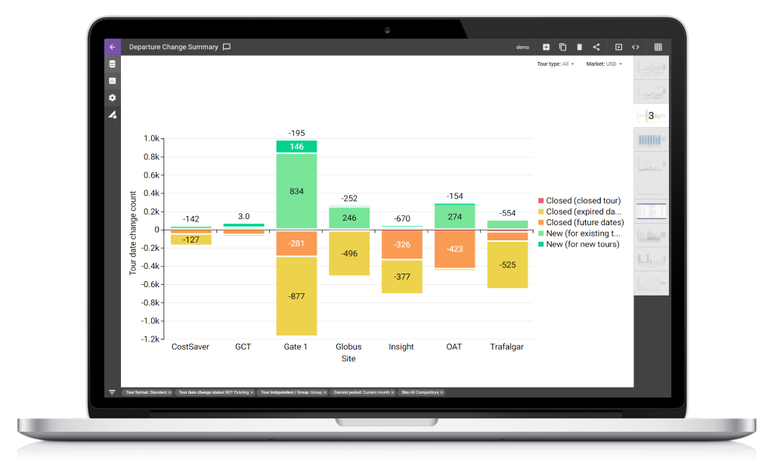Click the Globus green bar labeled 246
Image resolution: width=774 pixels, height=464 pixels.
[x=349, y=218]
